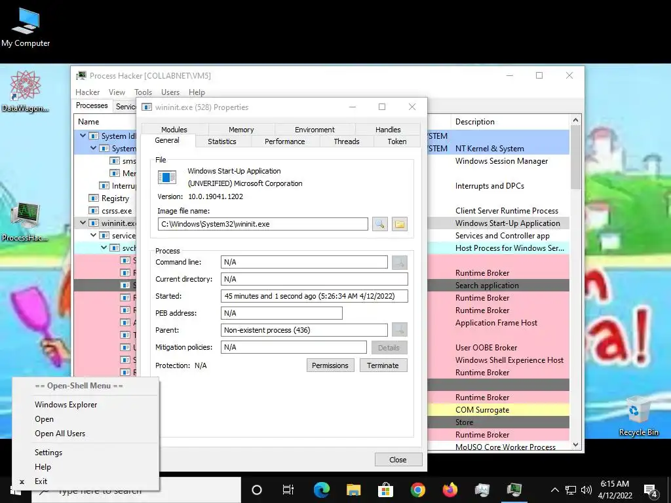671x503 pixels.
Task: Click the Cortana circle icon on taskbar
Action: 256,490
